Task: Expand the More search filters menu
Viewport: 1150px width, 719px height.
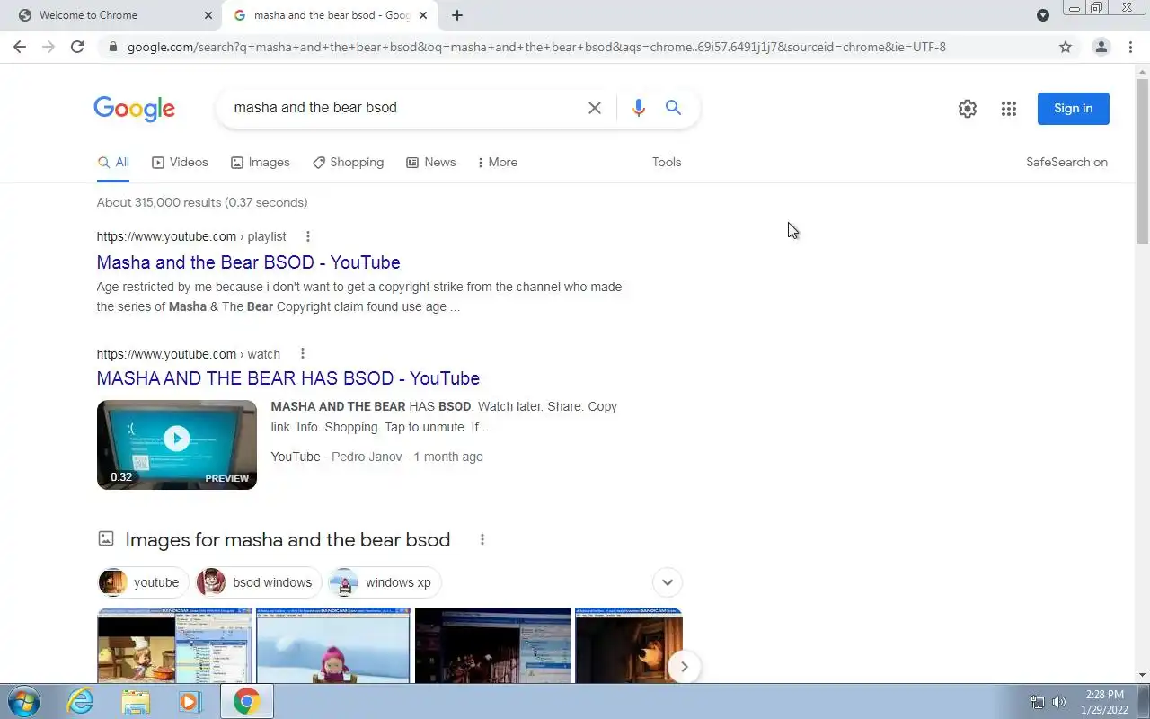Action: [x=497, y=162]
